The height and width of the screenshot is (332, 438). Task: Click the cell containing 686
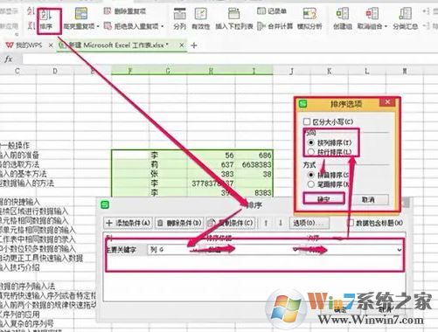[254, 156]
